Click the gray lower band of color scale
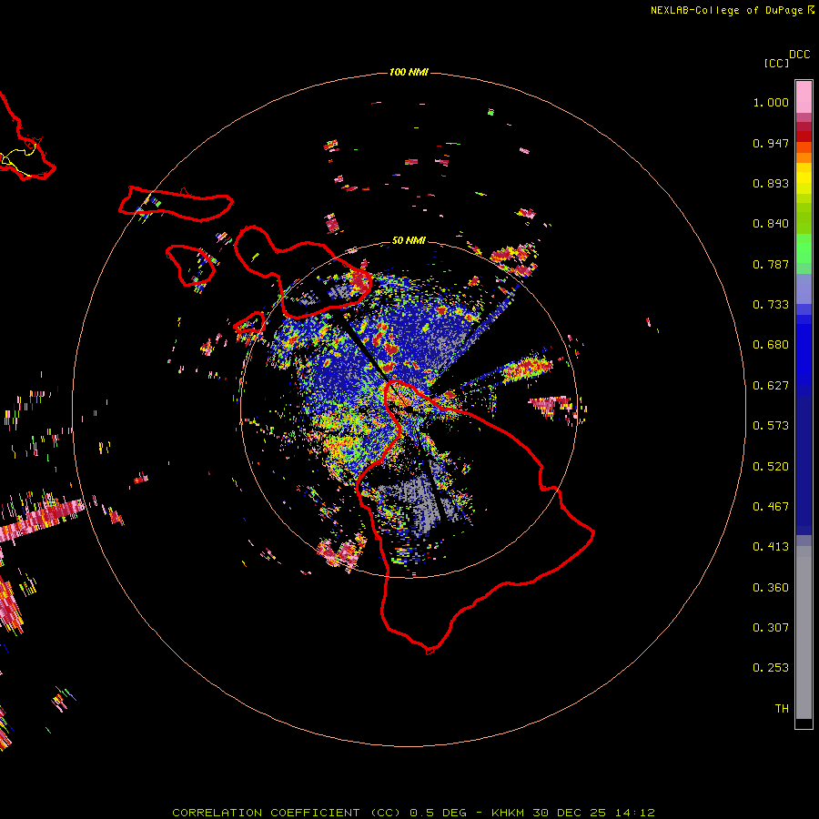The width and height of the screenshot is (819, 819). tap(804, 632)
